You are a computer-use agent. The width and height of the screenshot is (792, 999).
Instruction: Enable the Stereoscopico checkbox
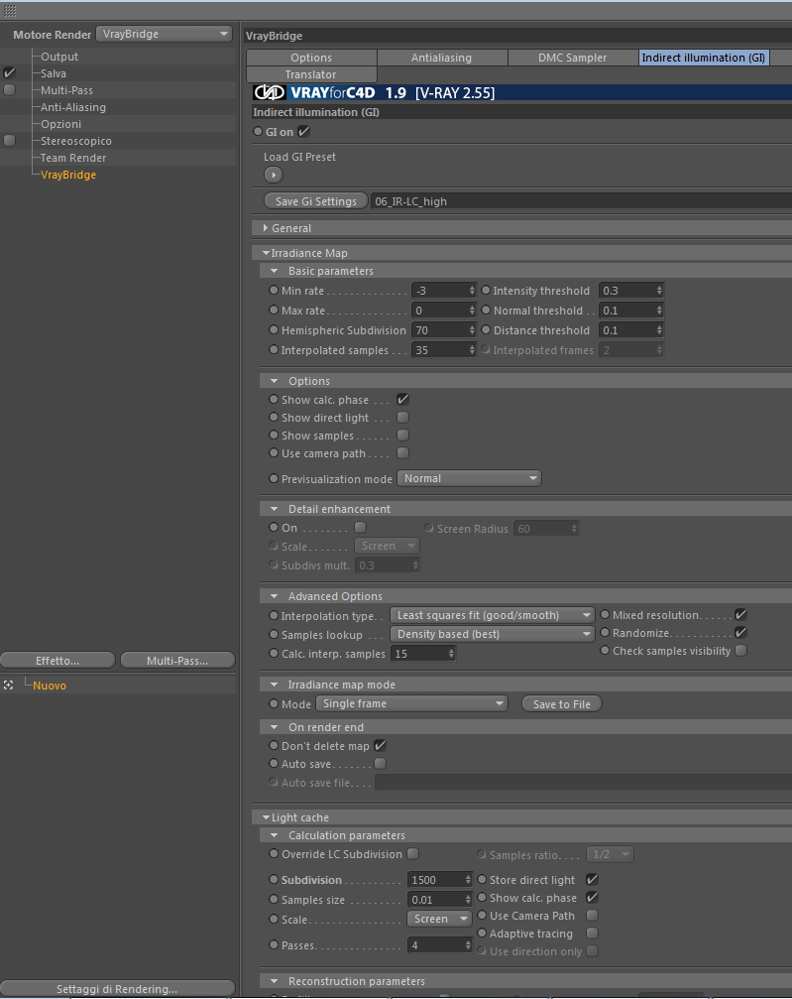point(10,140)
